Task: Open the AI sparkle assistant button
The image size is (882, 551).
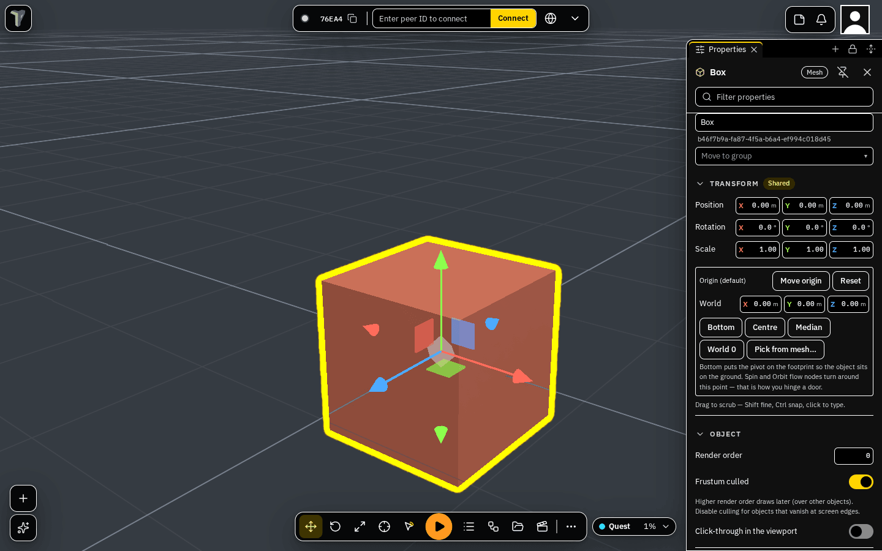Action: (23, 528)
